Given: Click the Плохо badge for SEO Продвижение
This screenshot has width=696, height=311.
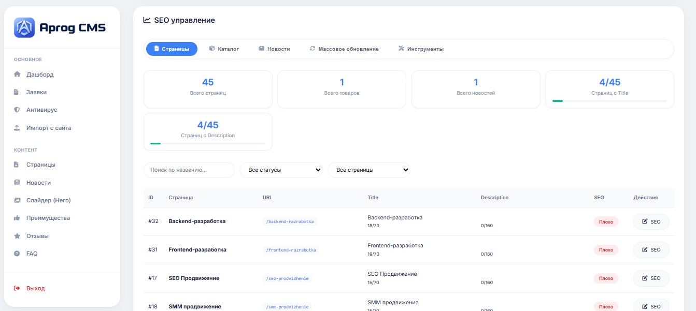Looking at the screenshot, I should click(606, 278).
